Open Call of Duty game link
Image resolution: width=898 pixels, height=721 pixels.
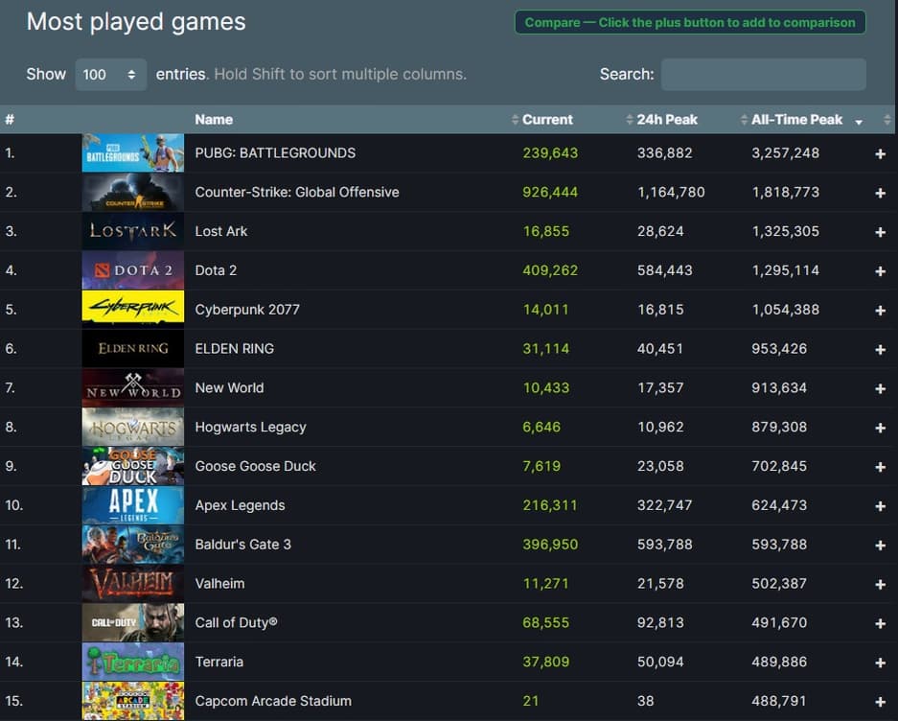pos(236,622)
